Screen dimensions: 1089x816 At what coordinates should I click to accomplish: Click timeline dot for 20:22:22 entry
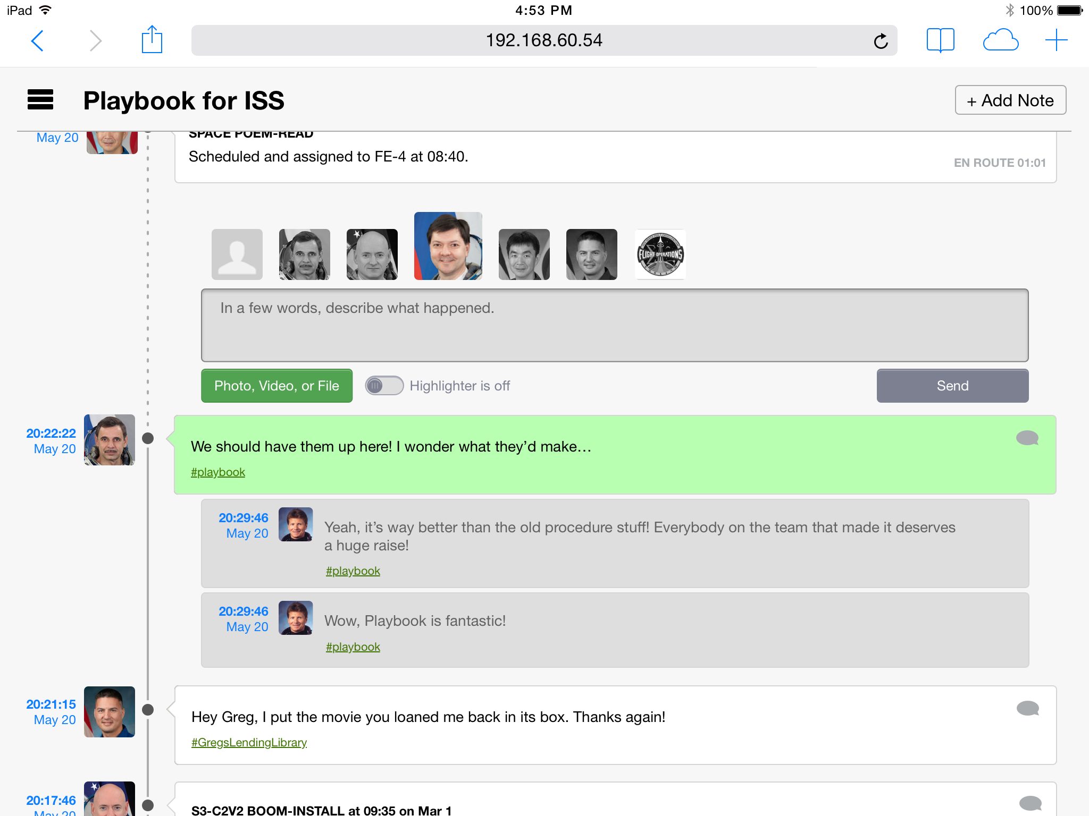click(x=148, y=438)
